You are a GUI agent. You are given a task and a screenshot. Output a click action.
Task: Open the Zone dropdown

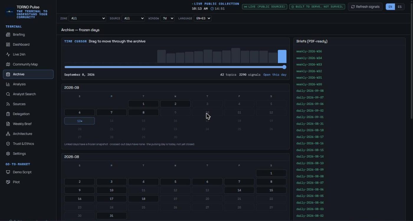point(87,18)
